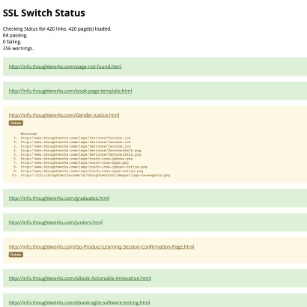This screenshot has height=307, width=307.
Task: Click the '0 failing.' status line
Action: tap(12, 42)
